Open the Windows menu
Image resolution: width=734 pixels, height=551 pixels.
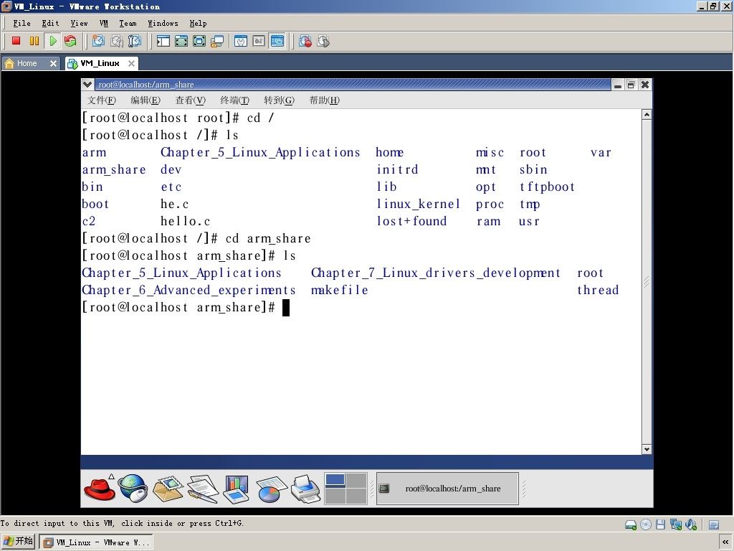pos(163,23)
